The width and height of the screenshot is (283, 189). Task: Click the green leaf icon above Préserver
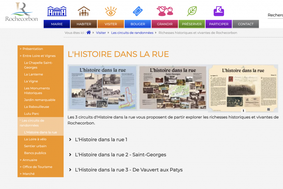pyautogui.click(x=192, y=11)
